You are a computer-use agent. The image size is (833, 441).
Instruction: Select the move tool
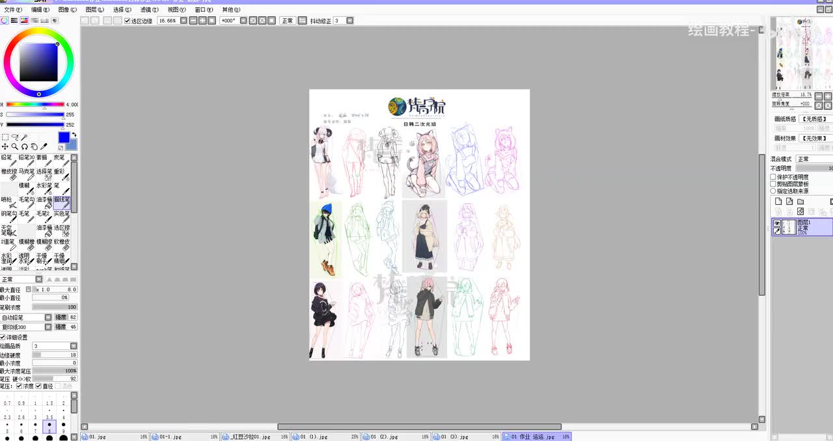click(x=5, y=146)
